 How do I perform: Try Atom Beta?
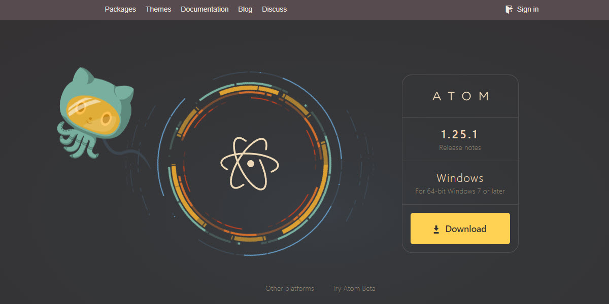point(354,288)
